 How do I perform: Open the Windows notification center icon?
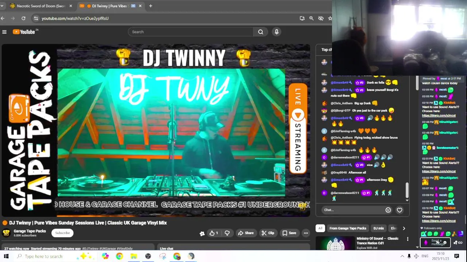pos(456,256)
